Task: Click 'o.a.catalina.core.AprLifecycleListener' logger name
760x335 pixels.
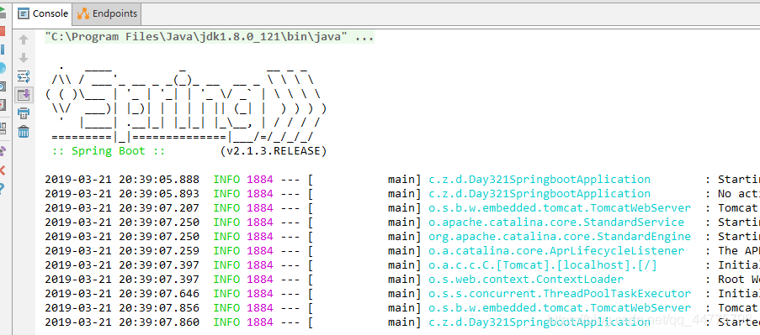Action: pos(556,251)
